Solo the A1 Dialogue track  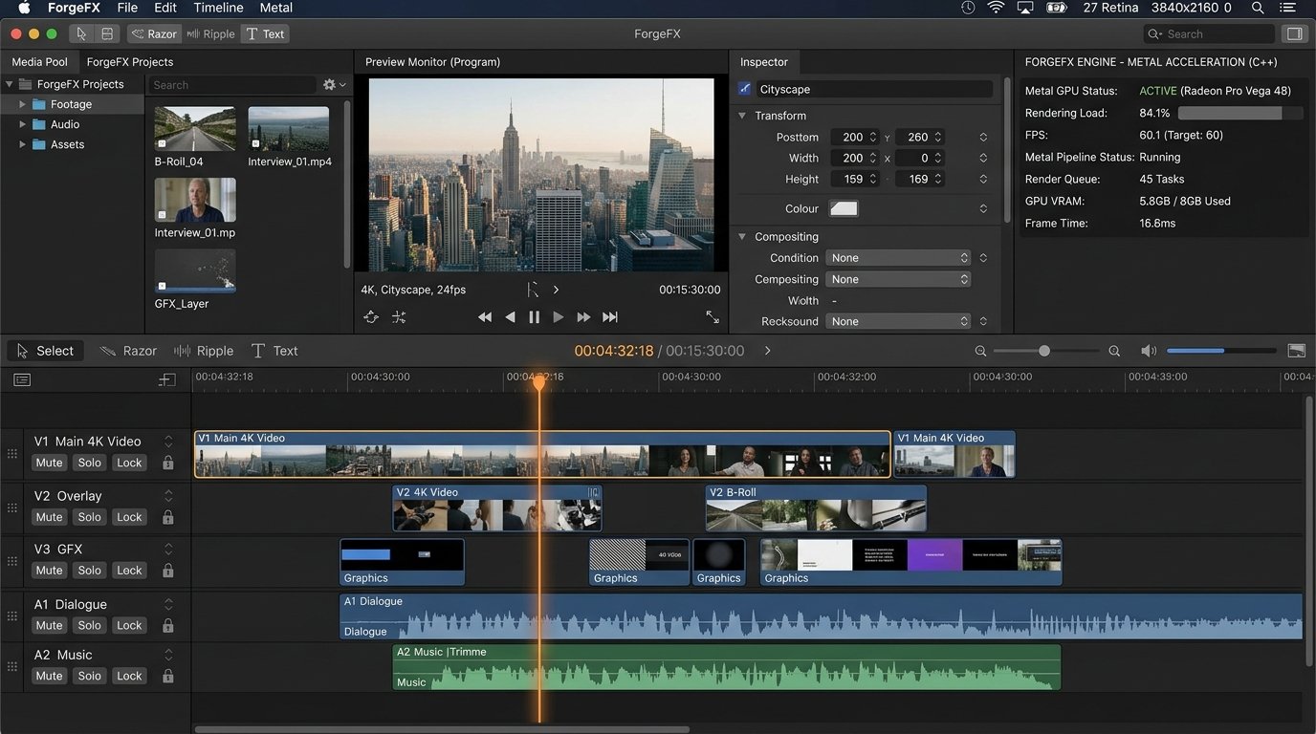click(90, 625)
